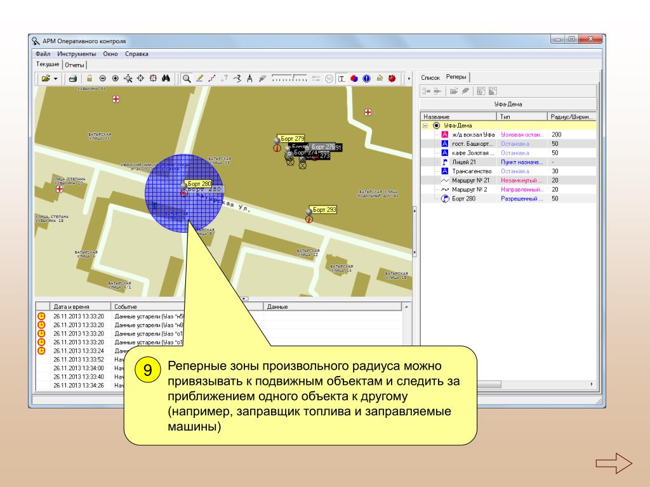Screen dimensions: 650x487
Task: Select the red route line tool
Action: [212, 78]
